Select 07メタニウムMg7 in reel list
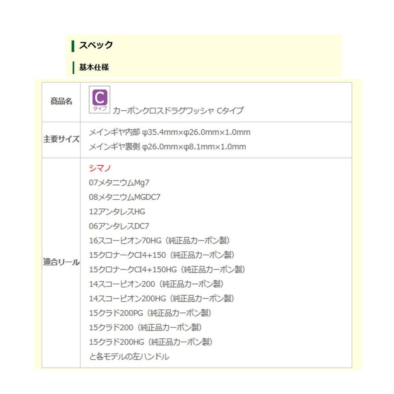 click(119, 183)
